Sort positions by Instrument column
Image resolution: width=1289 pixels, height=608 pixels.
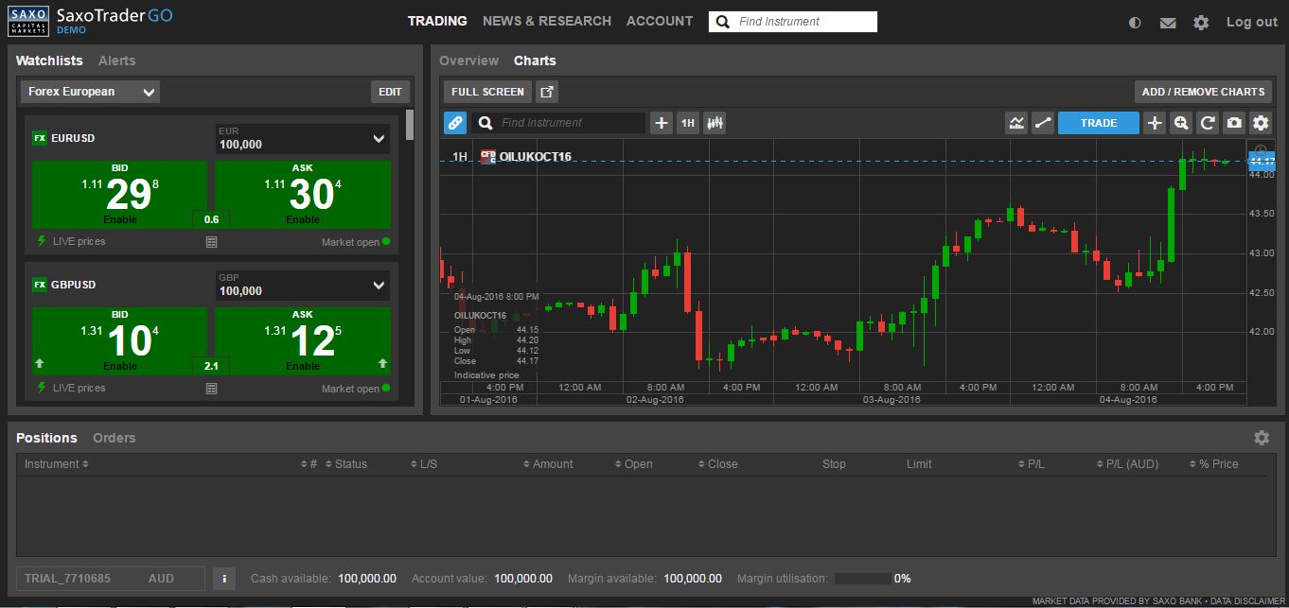coord(57,464)
